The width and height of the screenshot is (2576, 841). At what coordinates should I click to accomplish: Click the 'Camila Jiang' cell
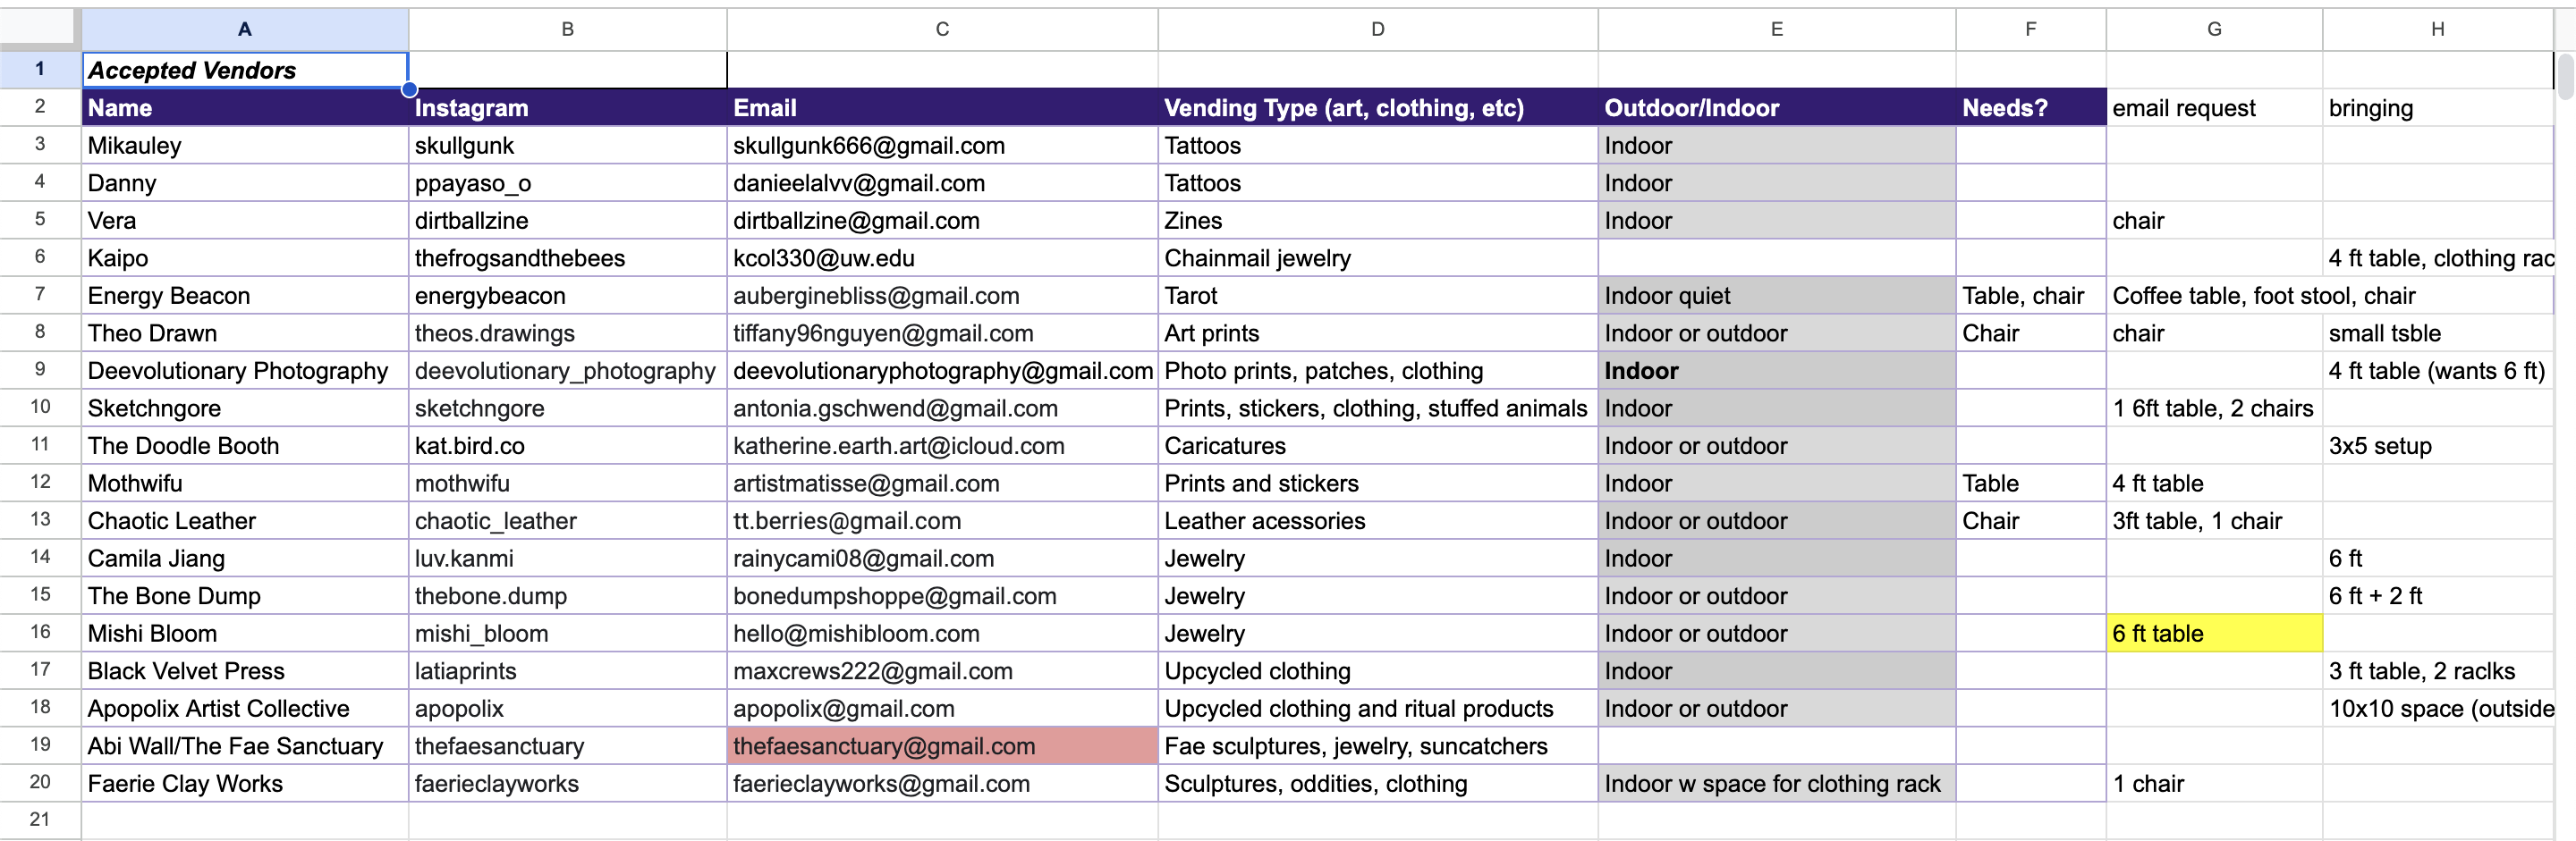[x=245, y=559]
